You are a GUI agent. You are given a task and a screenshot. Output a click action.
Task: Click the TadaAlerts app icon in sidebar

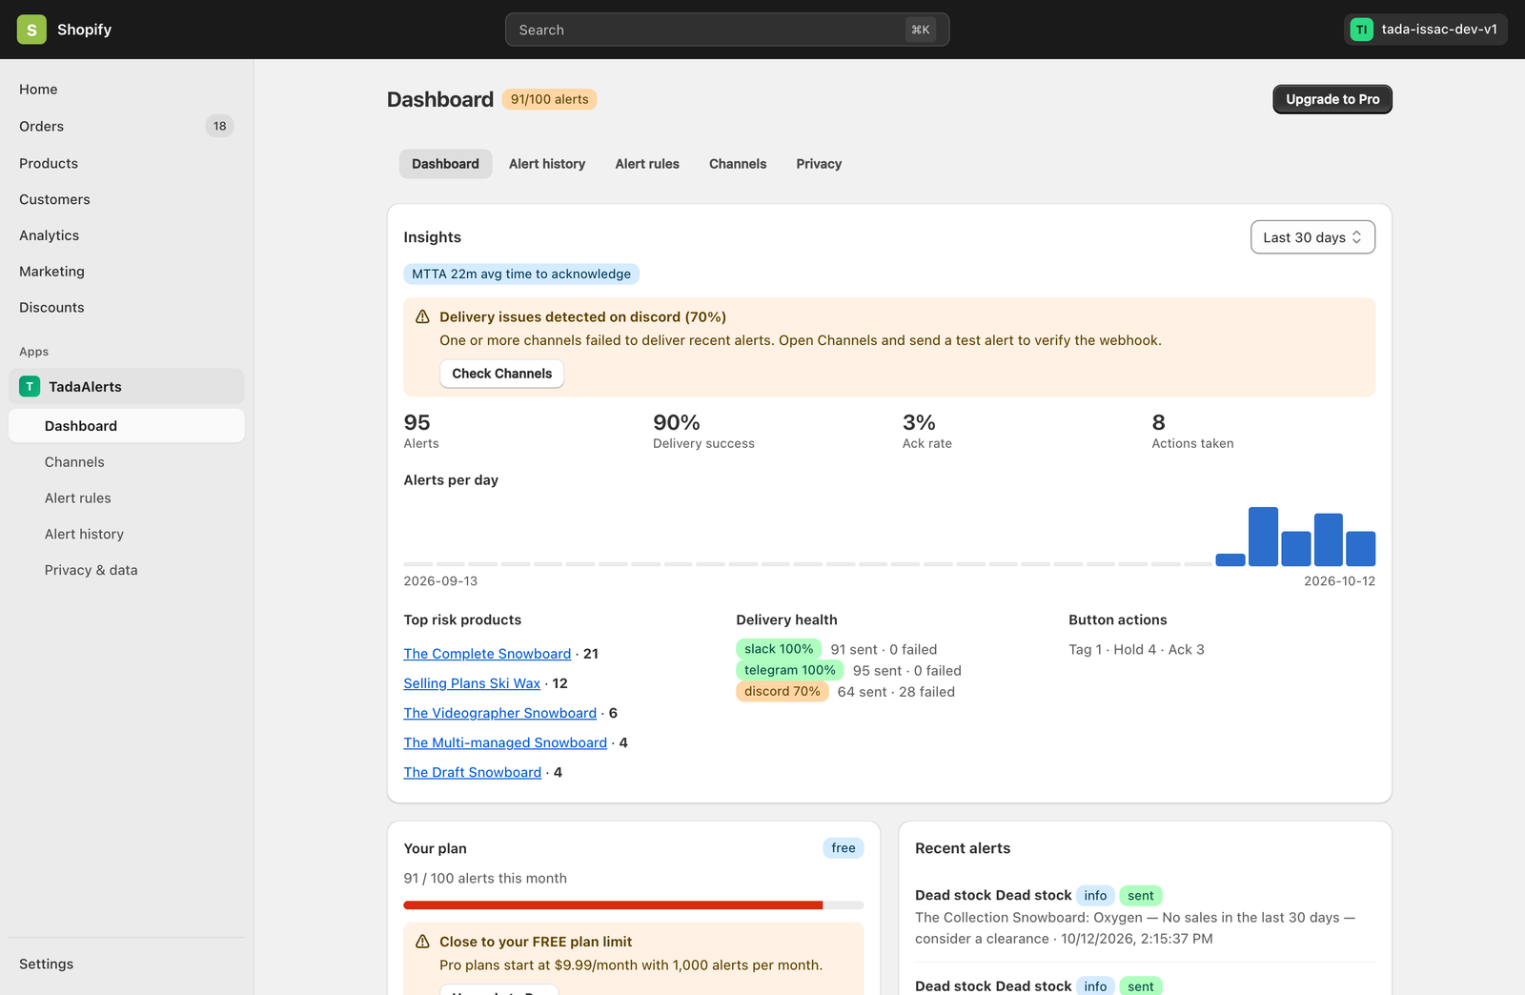point(30,386)
